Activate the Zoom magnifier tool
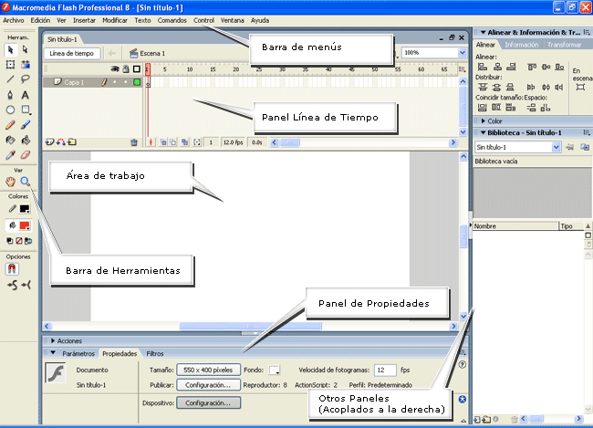 (x=25, y=182)
